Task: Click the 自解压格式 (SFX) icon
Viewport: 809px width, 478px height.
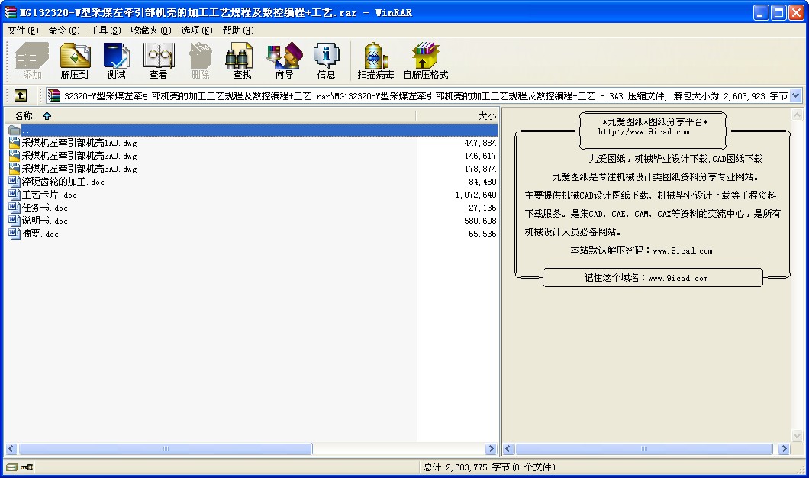Action: click(x=425, y=61)
